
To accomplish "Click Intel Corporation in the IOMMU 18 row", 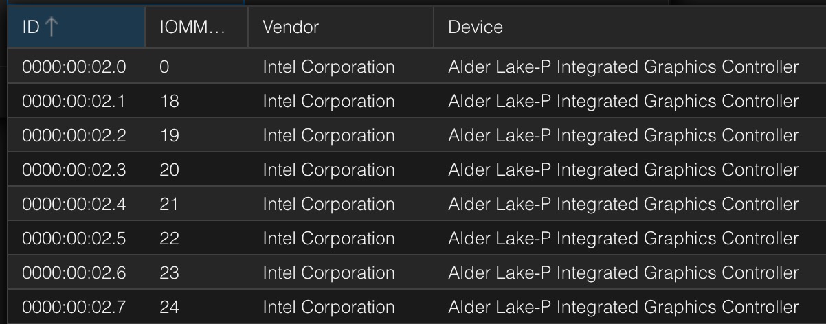I will 328,101.
